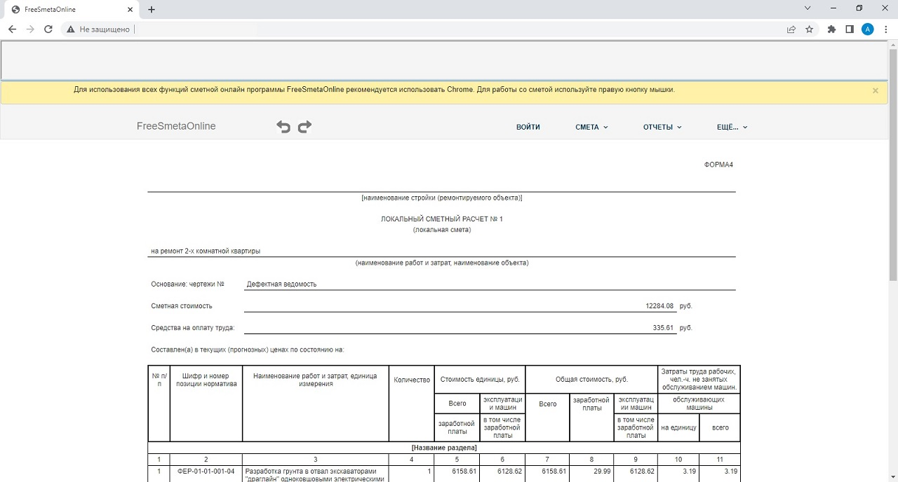This screenshot has width=898, height=482.
Task: Open the browser extensions puzzle icon
Action: coord(831,29)
